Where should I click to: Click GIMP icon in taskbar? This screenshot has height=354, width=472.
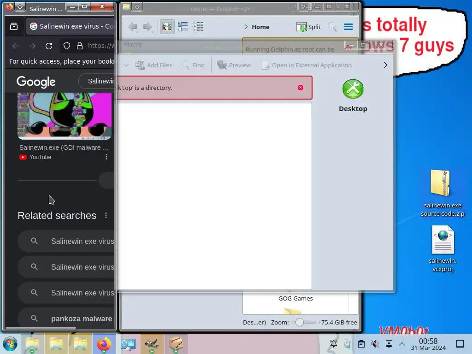[x=152, y=344]
